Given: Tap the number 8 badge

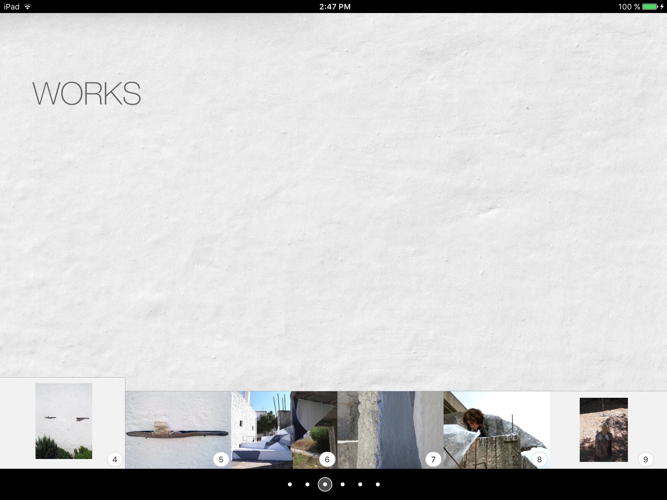Looking at the screenshot, I should tap(539, 460).
